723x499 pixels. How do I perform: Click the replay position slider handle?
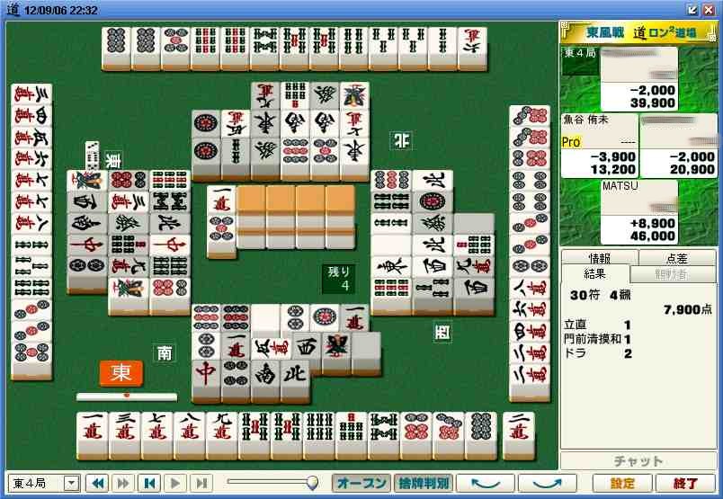(x=313, y=483)
